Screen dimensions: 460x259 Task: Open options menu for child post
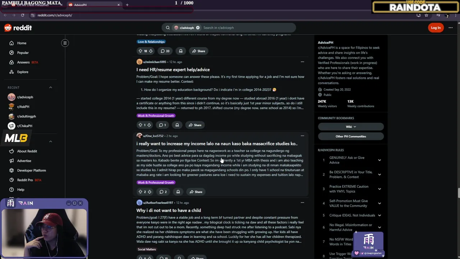[302, 203]
